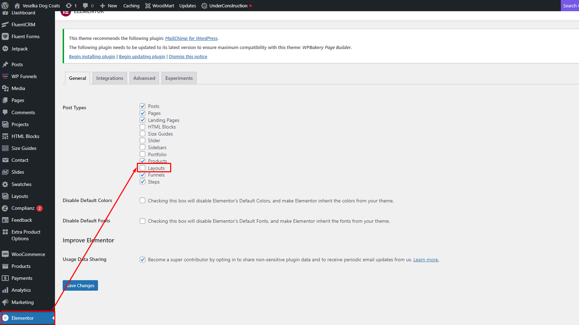579x325 pixels.
Task: Switch to the Integrations tab
Action: pyautogui.click(x=110, y=78)
